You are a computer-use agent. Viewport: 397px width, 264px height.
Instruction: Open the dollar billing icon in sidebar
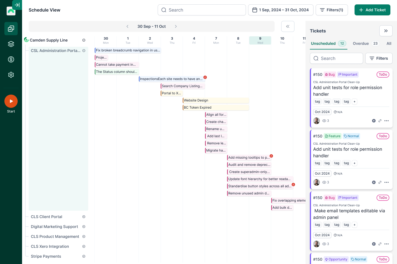11,59
